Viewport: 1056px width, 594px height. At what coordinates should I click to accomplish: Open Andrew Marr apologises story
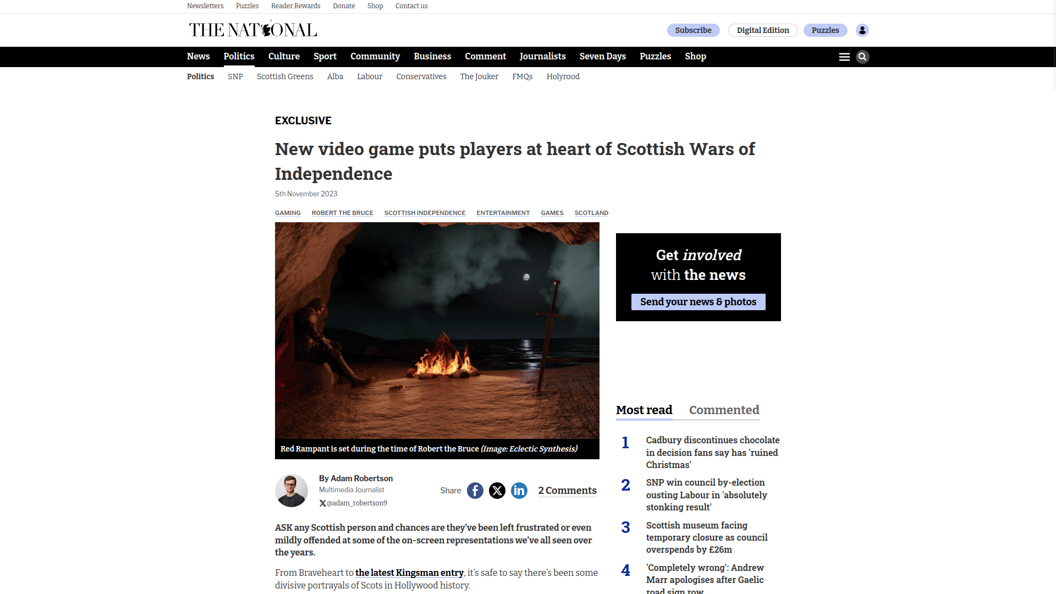click(705, 580)
